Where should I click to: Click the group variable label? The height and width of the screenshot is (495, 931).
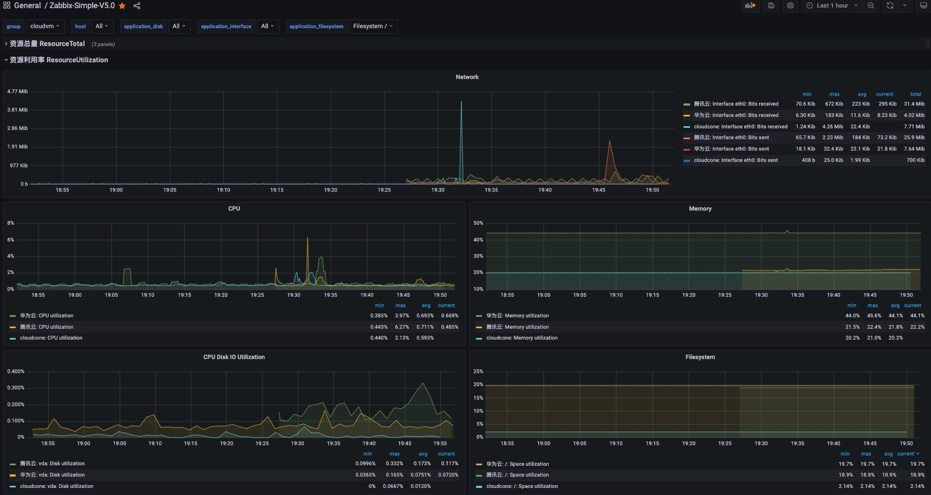14,26
